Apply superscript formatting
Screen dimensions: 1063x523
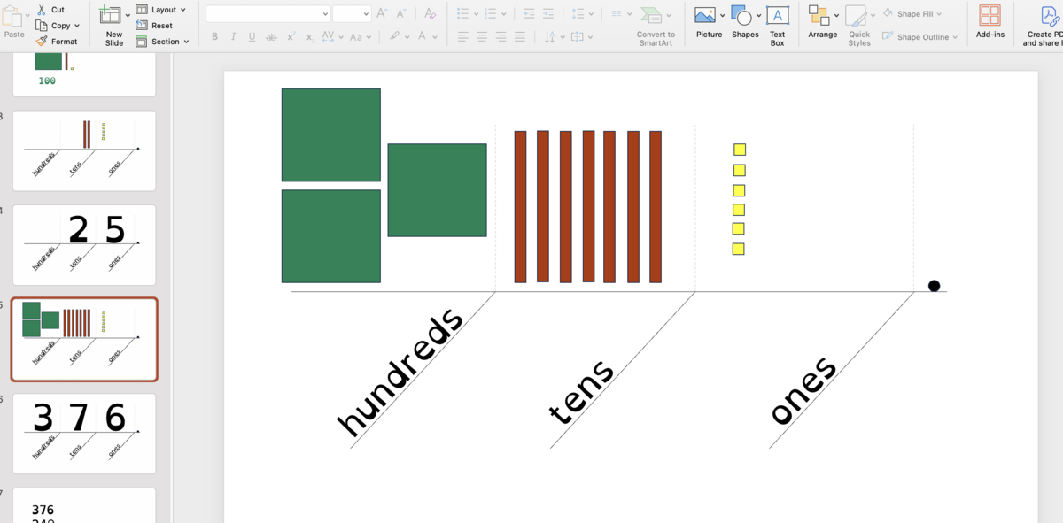(x=291, y=36)
